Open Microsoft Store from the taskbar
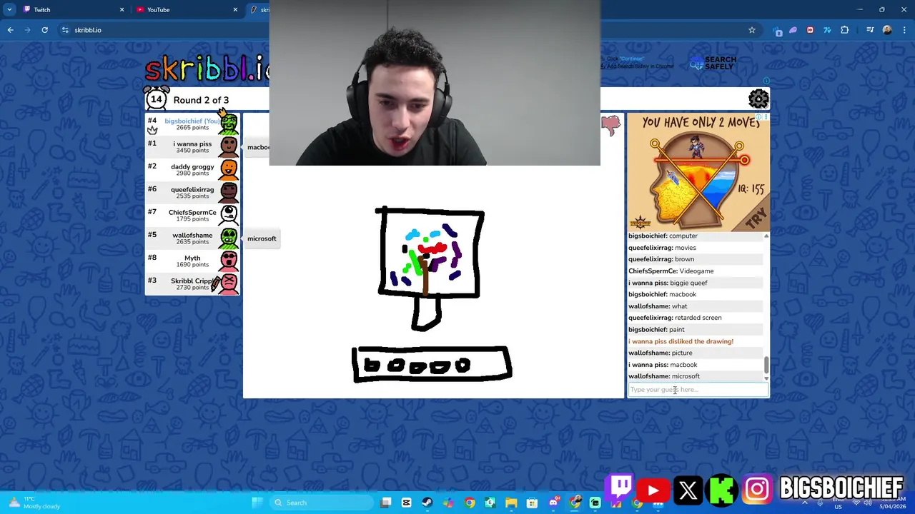This screenshot has width=915, height=514. click(532, 503)
